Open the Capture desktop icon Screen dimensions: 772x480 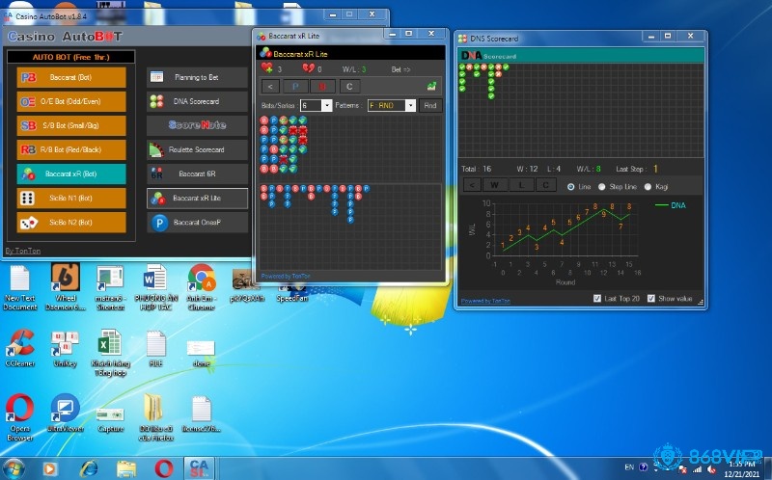pyautogui.click(x=110, y=419)
